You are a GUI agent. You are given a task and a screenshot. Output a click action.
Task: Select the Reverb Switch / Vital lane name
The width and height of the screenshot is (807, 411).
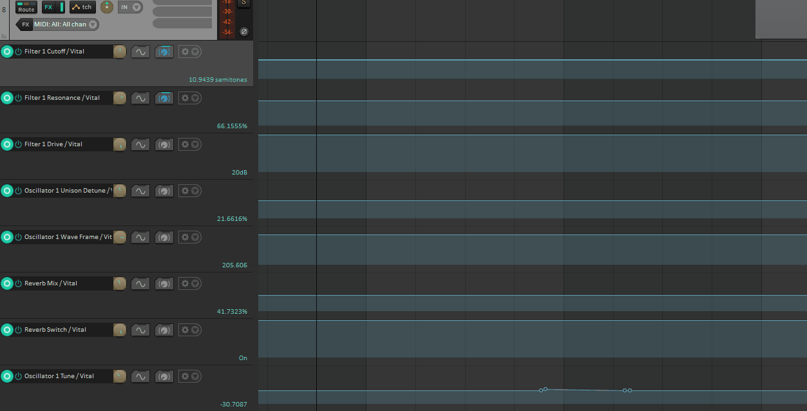[x=55, y=330]
